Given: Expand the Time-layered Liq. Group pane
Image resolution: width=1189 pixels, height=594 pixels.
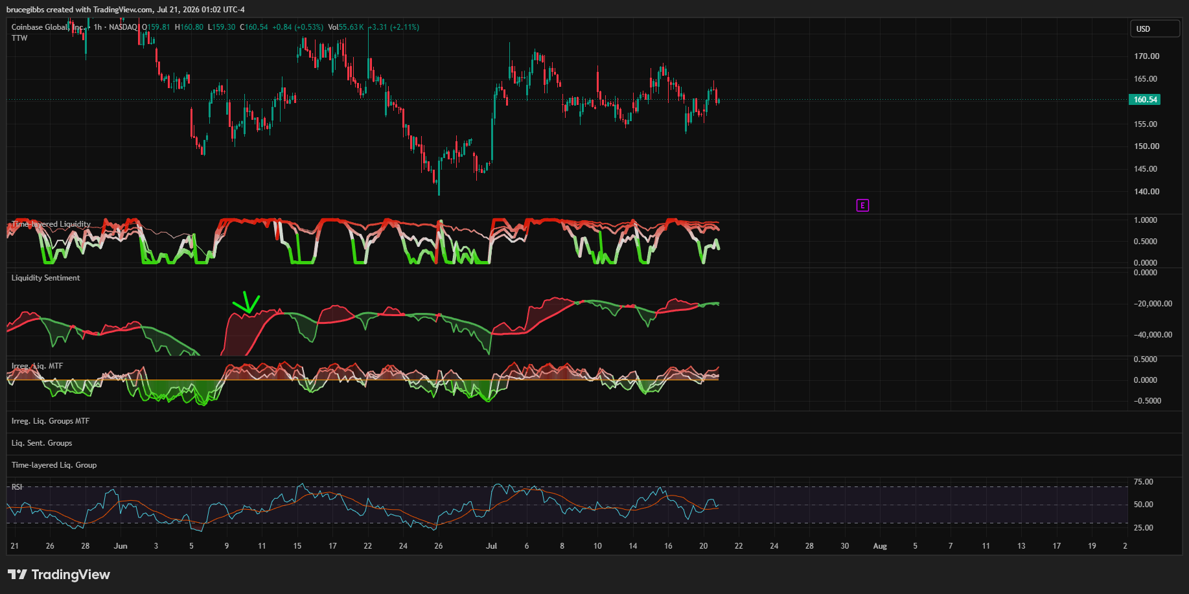Looking at the screenshot, I should click(x=54, y=465).
